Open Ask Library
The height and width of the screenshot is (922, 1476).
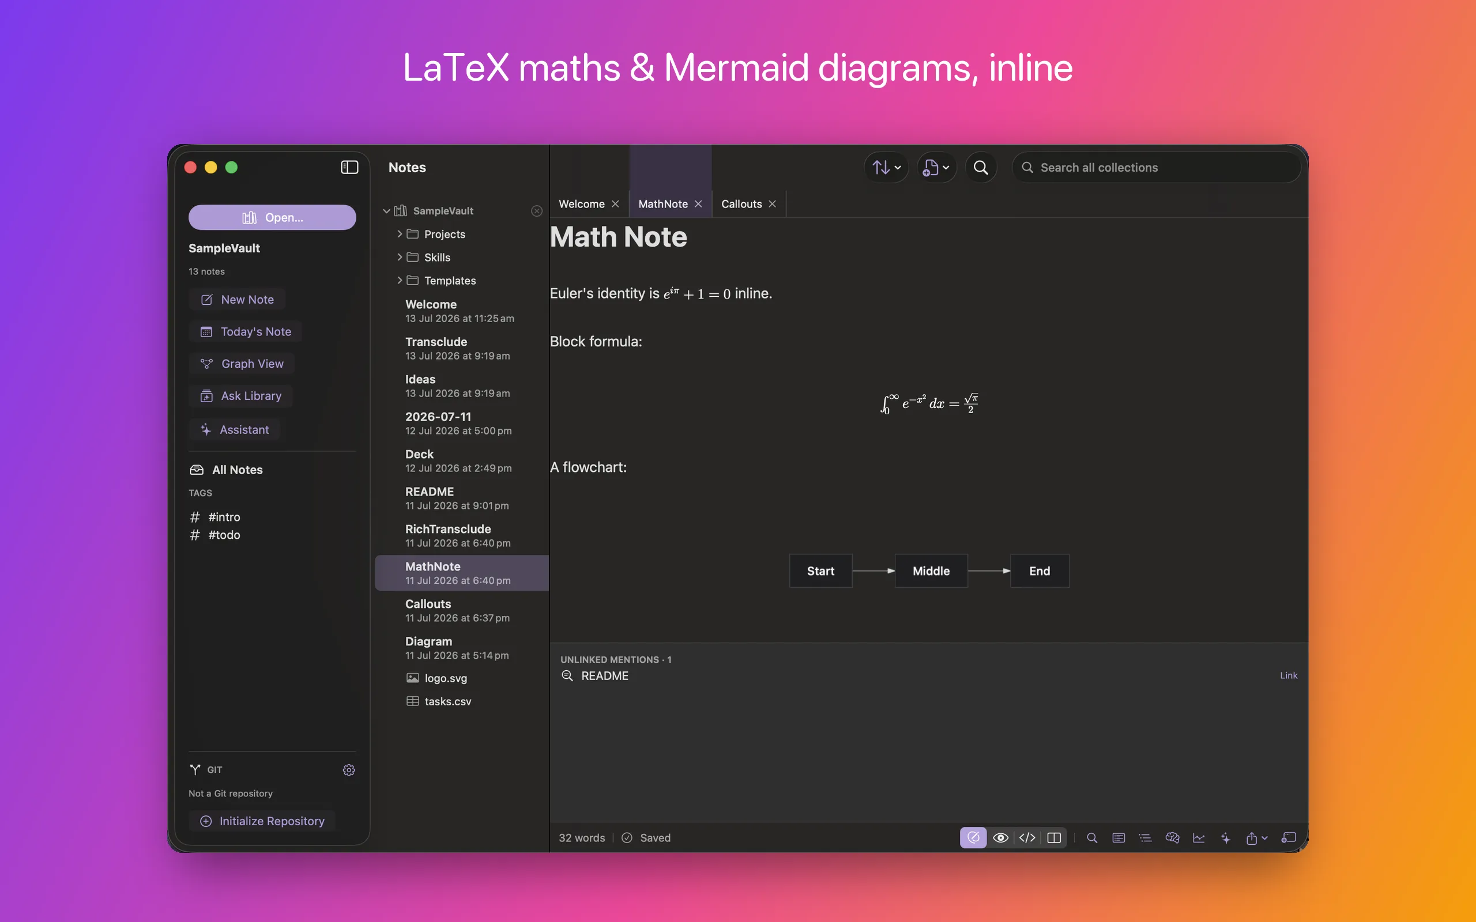pos(240,396)
